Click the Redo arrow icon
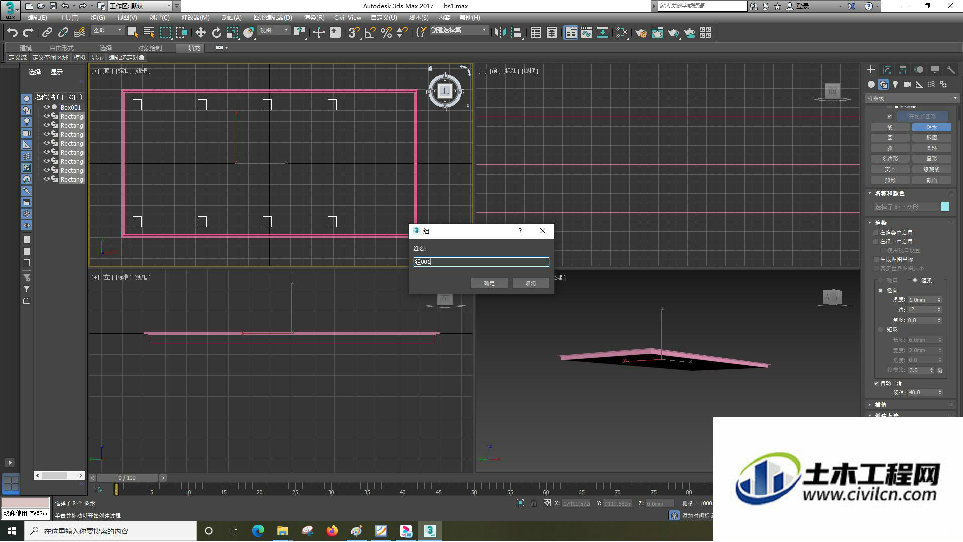 click(28, 33)
